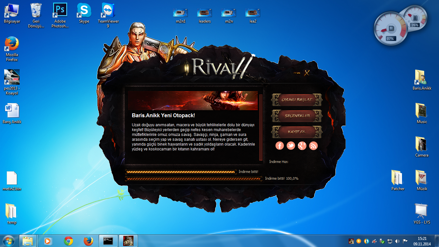The width and height of the screenshot is (439, 247).
Task: Select the YGS - LYS desktop icon
Action: 422,214
